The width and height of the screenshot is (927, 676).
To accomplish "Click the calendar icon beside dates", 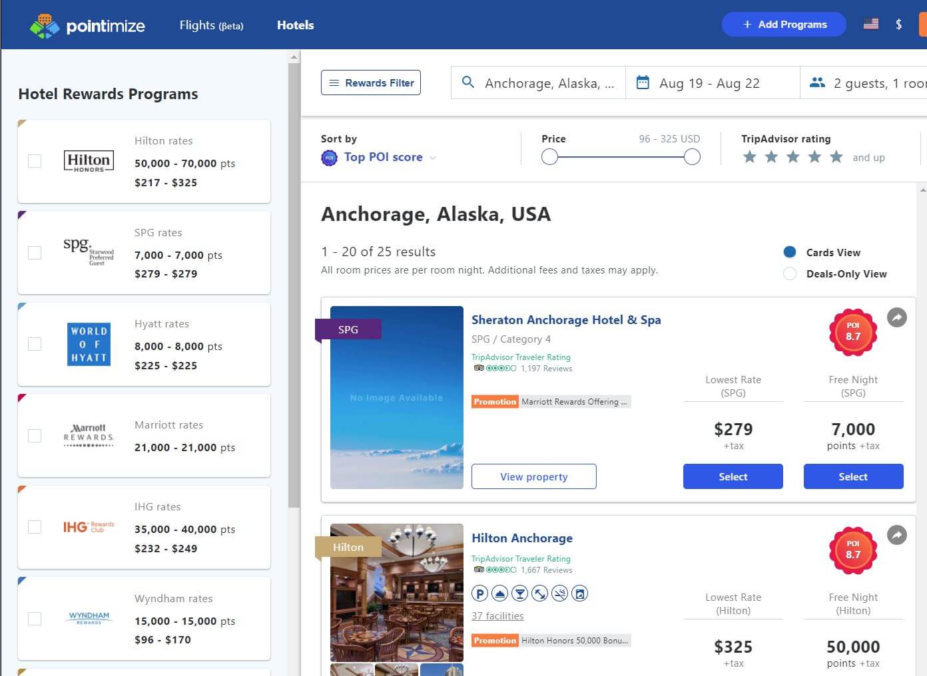I will click(643, 83).
